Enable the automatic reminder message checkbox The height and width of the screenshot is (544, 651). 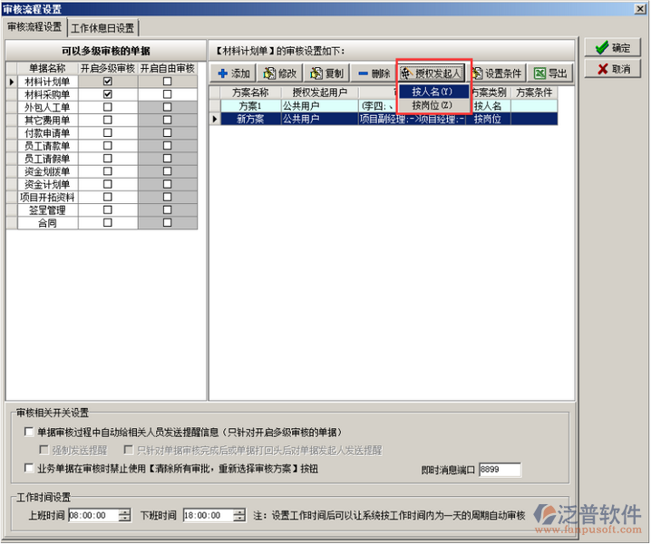click(29, 432)
